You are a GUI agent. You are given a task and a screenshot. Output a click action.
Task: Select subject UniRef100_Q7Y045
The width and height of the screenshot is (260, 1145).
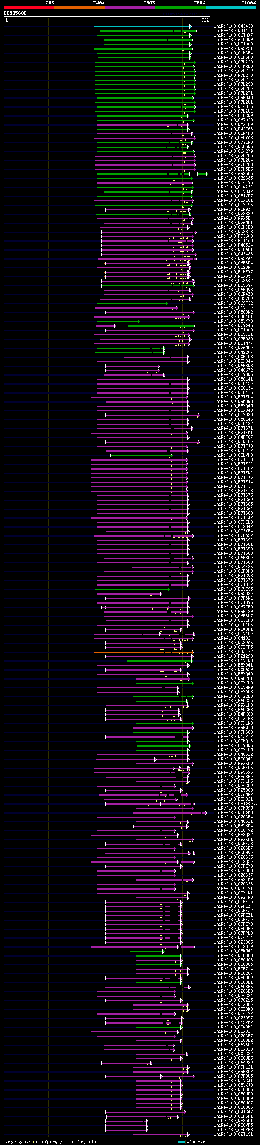[233, 326]
